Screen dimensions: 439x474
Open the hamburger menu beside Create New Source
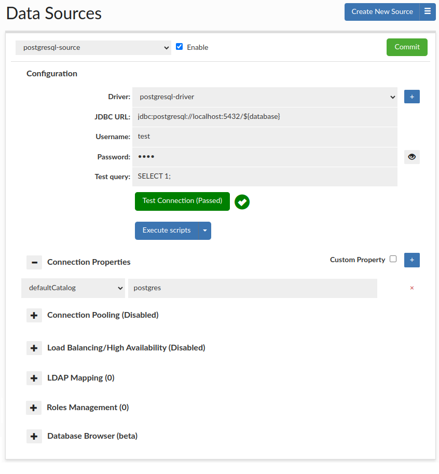[x=428, y=11]
